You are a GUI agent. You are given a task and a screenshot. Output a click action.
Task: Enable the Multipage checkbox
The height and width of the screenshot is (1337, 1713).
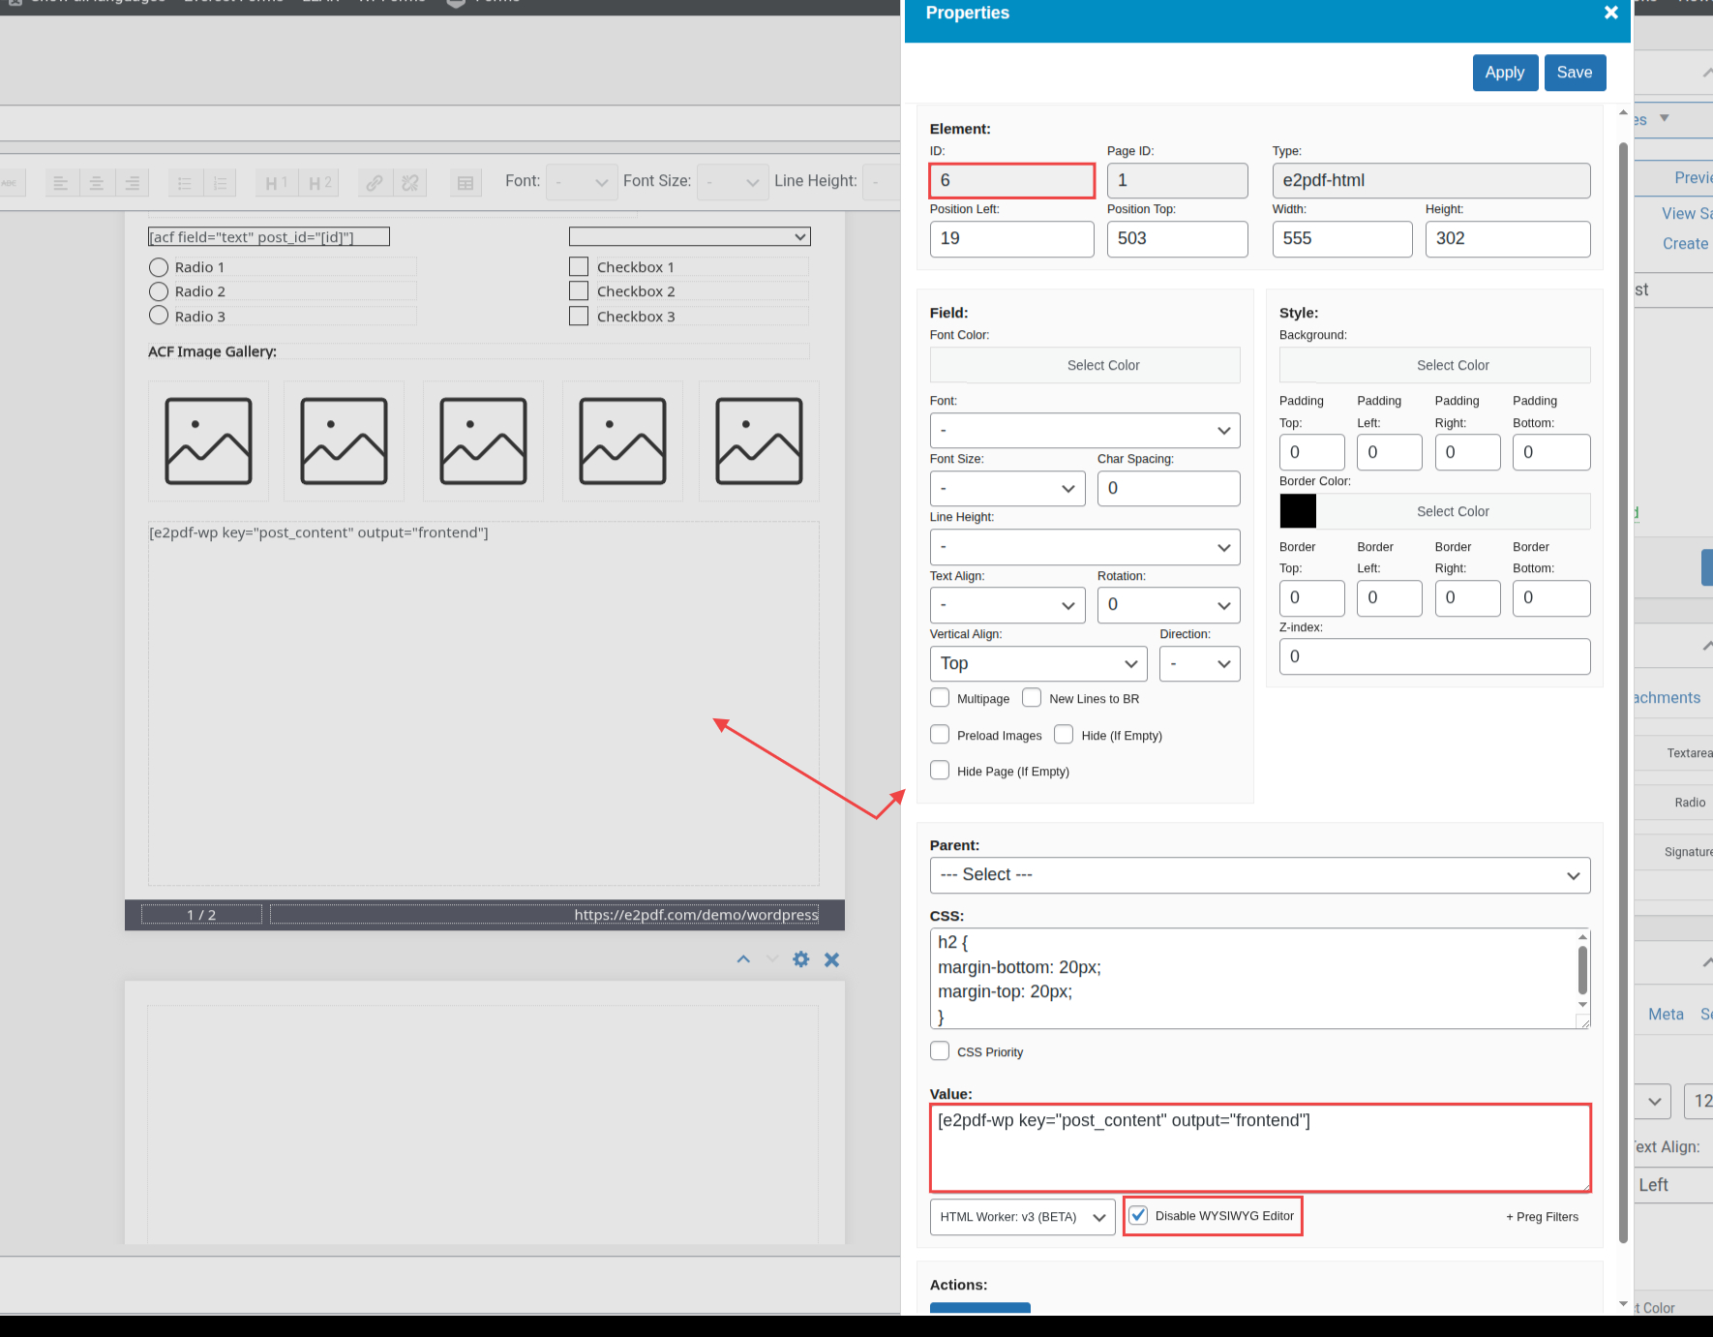[940, 698]
